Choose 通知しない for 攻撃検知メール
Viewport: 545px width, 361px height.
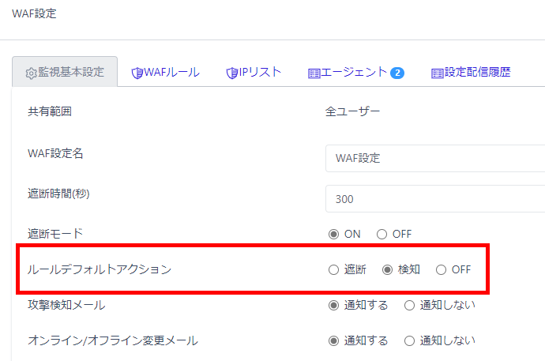pyautogui.click(x=409, y=305)
